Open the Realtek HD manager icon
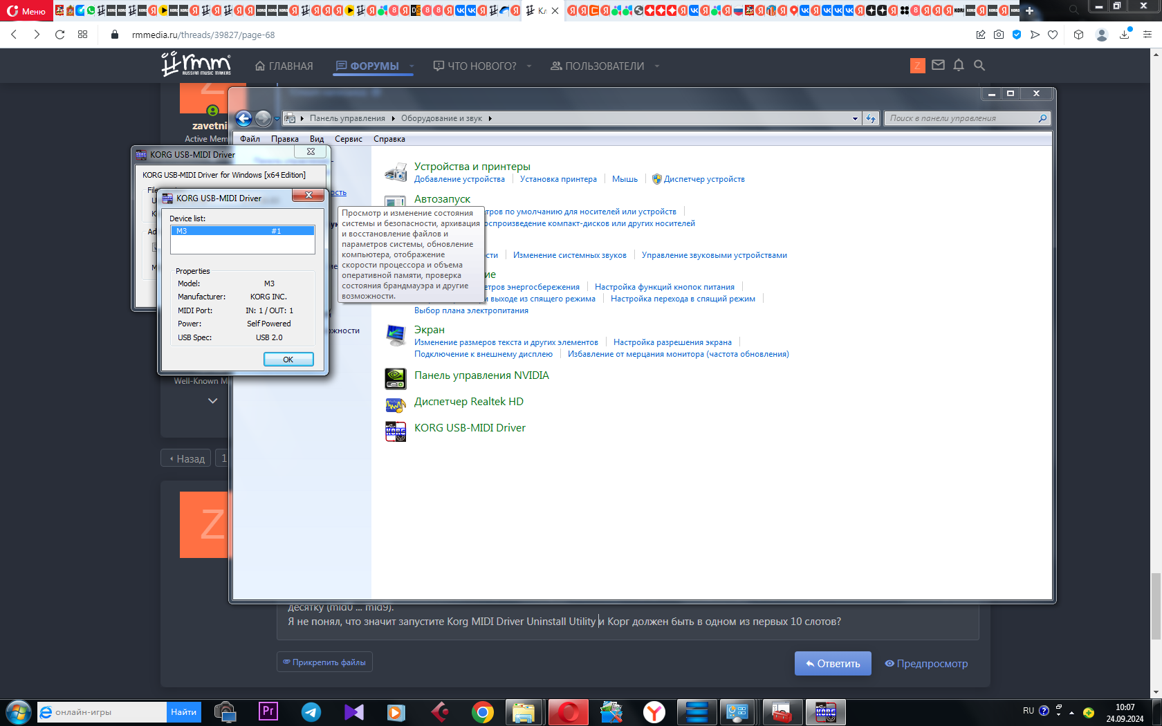This screenshot has height=726, width=1162. [396, 404]
